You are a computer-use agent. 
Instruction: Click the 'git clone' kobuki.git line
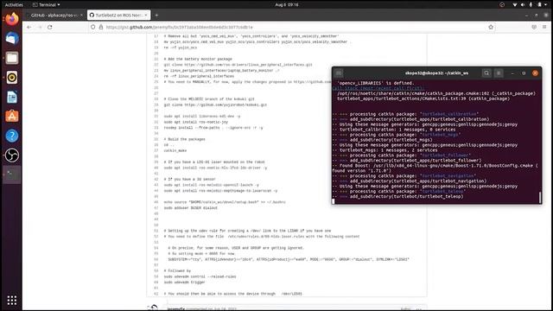point(215,105)
